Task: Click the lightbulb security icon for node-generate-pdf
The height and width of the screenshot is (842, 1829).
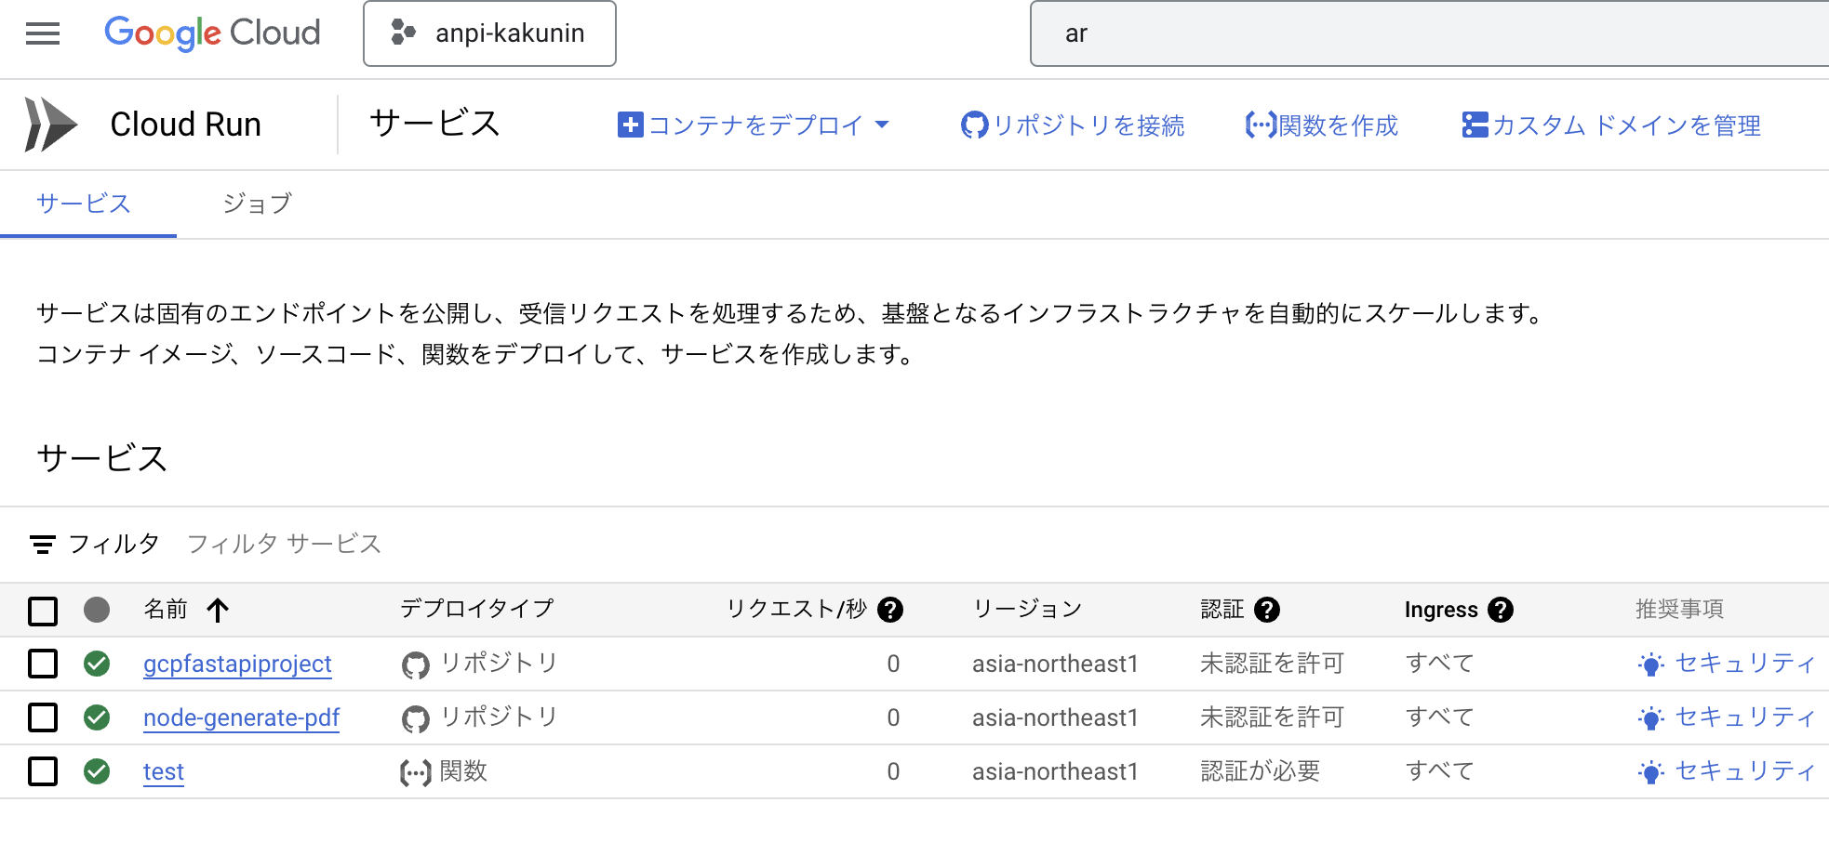Action: point(1651,718)
